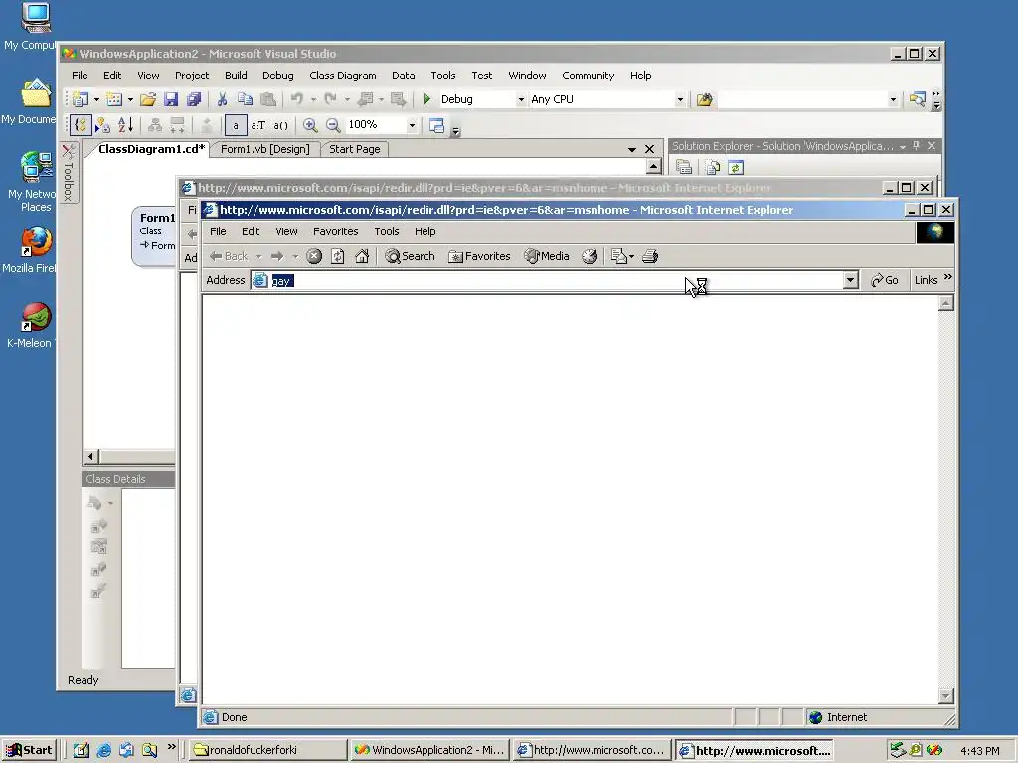Click the Zoom In magnifier icon

[x=310, y=125]
